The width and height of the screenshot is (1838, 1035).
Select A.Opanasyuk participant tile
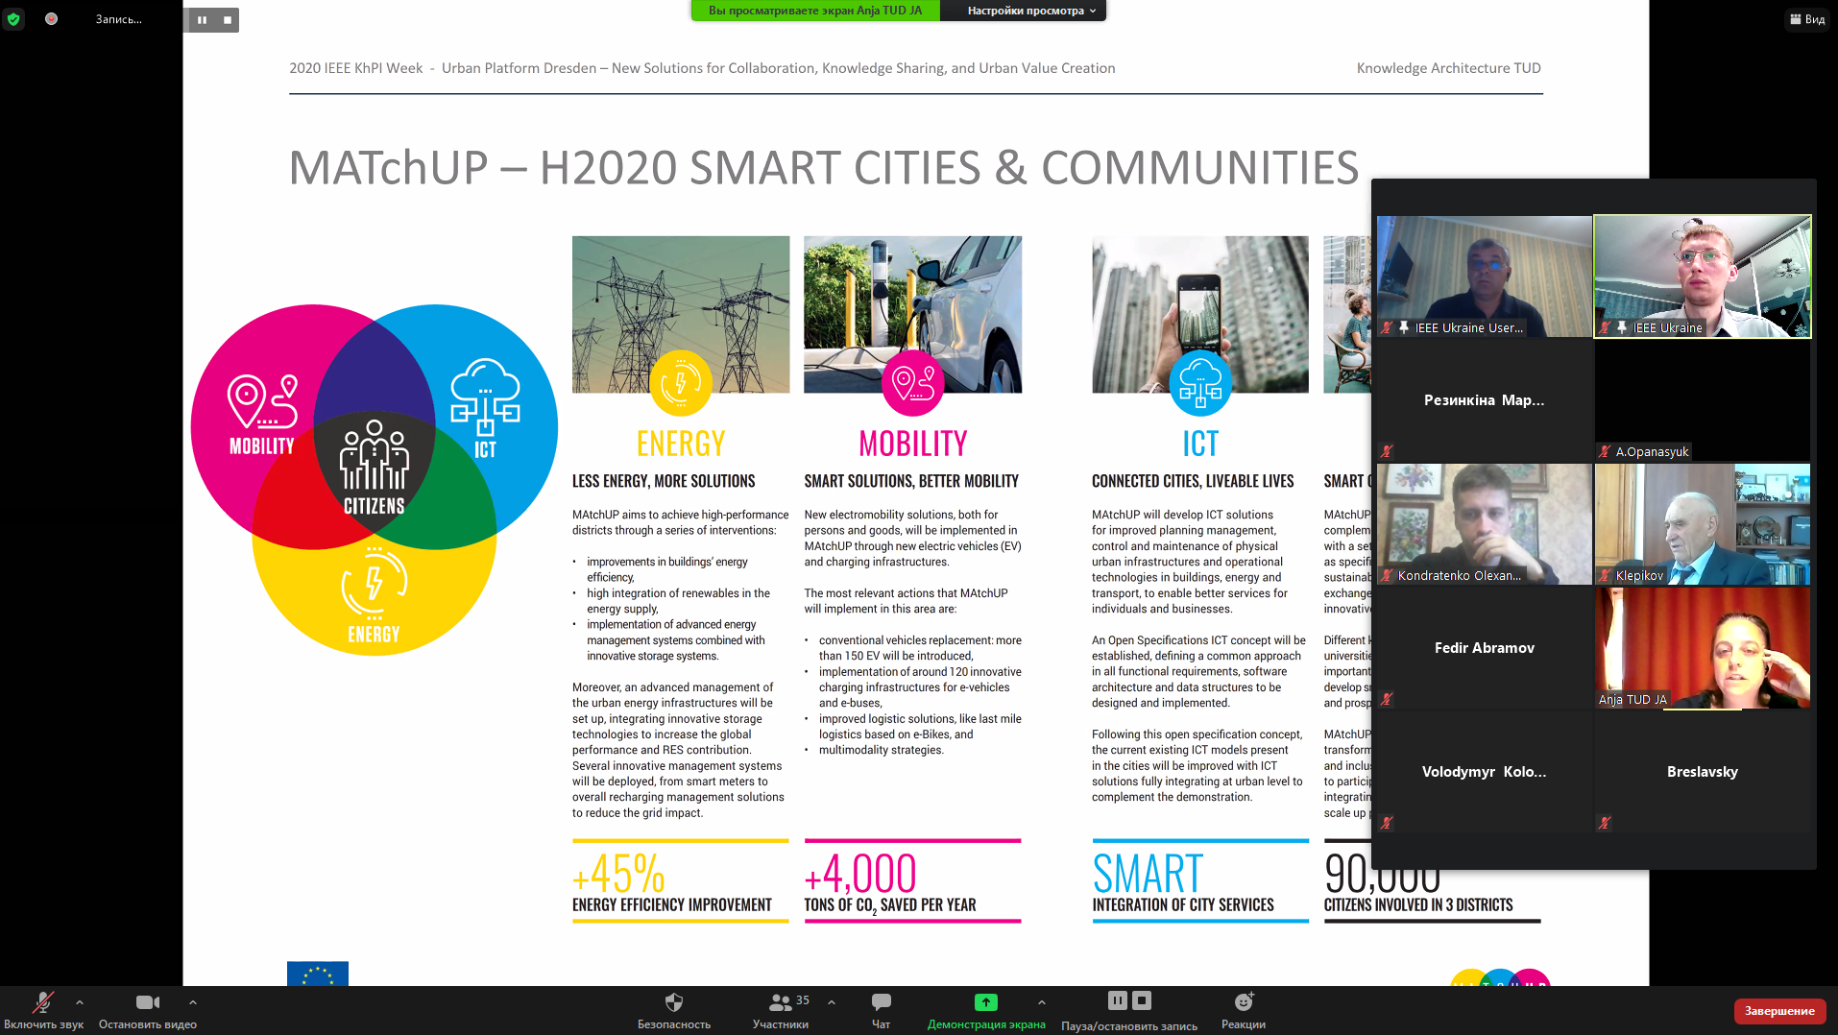(x=1703, y=400)
